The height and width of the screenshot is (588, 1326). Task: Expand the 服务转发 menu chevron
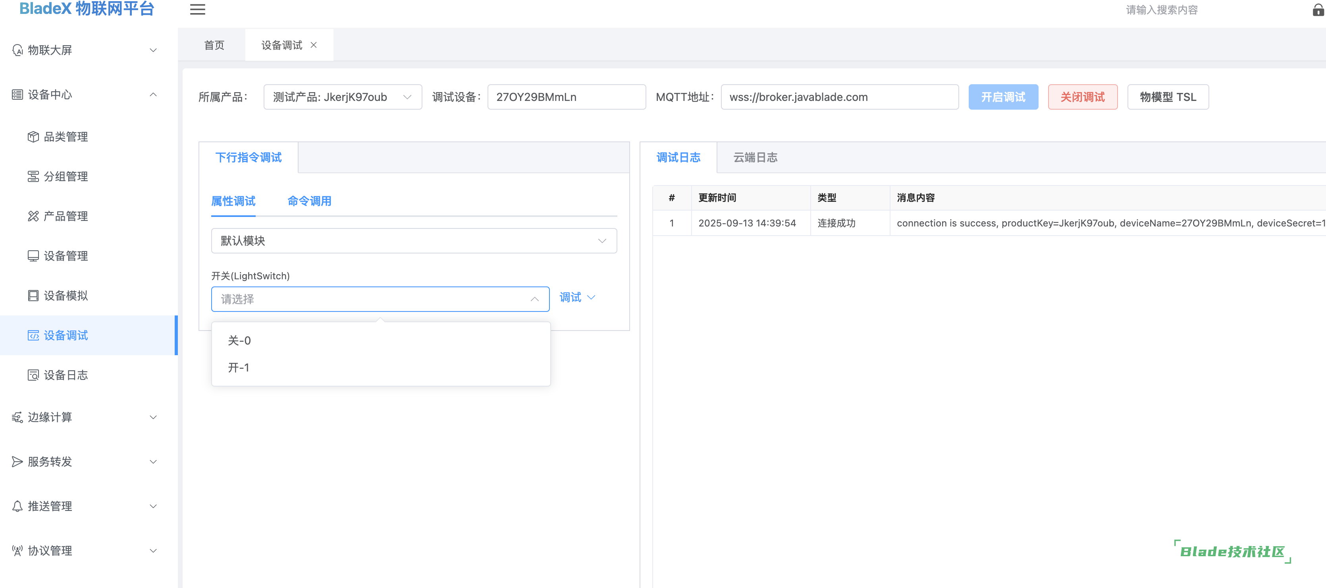point(153,462)
